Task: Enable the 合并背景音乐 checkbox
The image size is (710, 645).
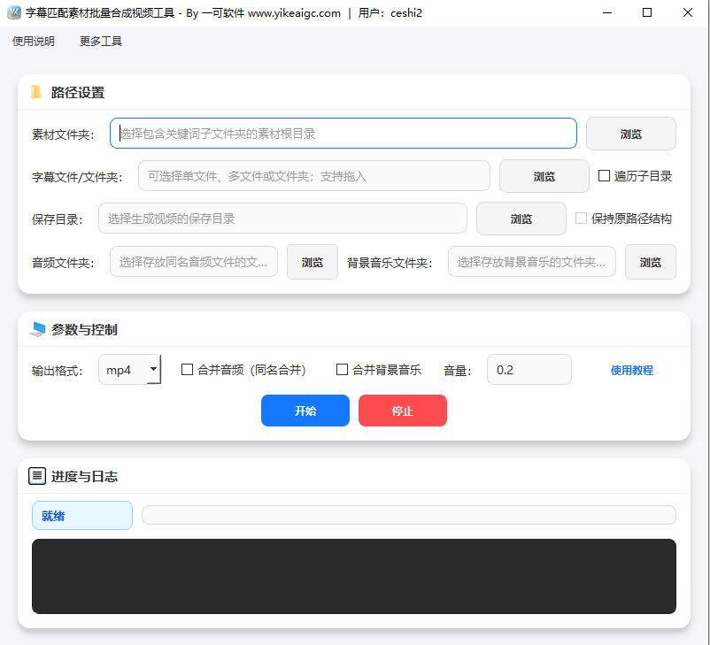Action: pyautogui.click(x=342, y=370)
